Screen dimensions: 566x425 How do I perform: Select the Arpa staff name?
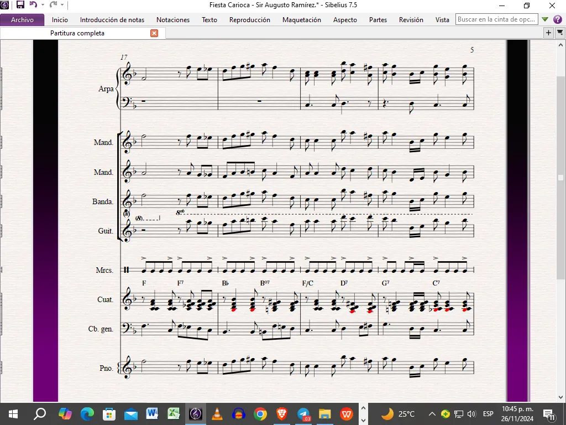(x=106, y=89)
